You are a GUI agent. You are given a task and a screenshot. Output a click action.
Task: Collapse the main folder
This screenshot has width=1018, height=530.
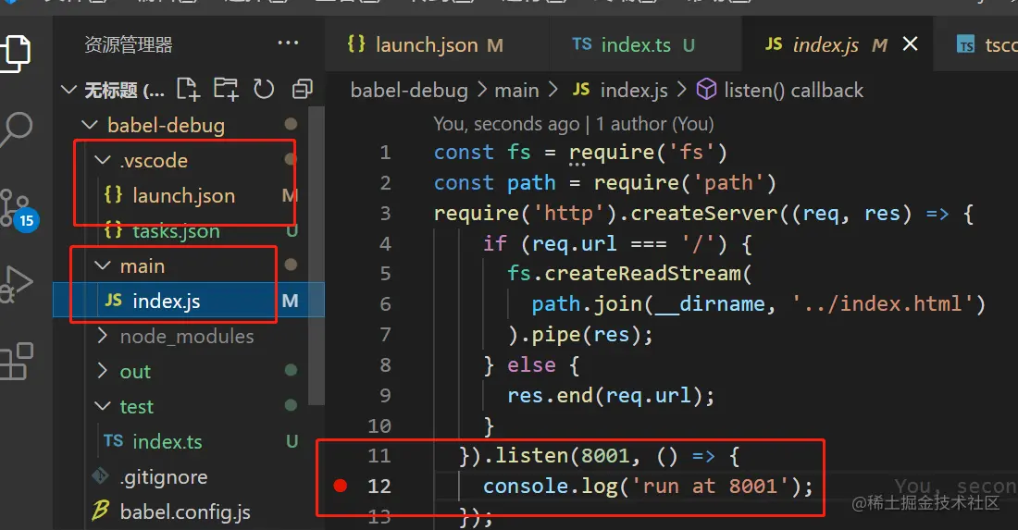point(103,265)
